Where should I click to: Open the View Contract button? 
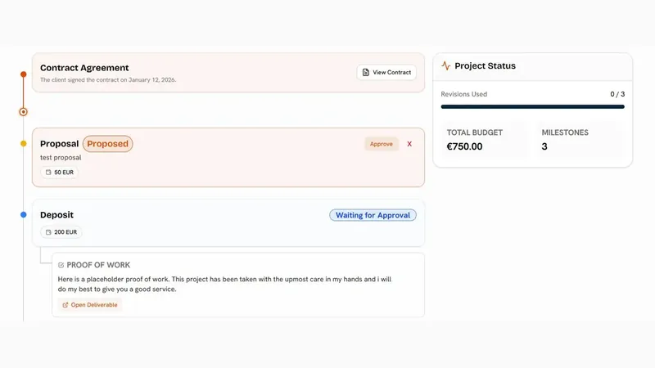coord(386,72)
